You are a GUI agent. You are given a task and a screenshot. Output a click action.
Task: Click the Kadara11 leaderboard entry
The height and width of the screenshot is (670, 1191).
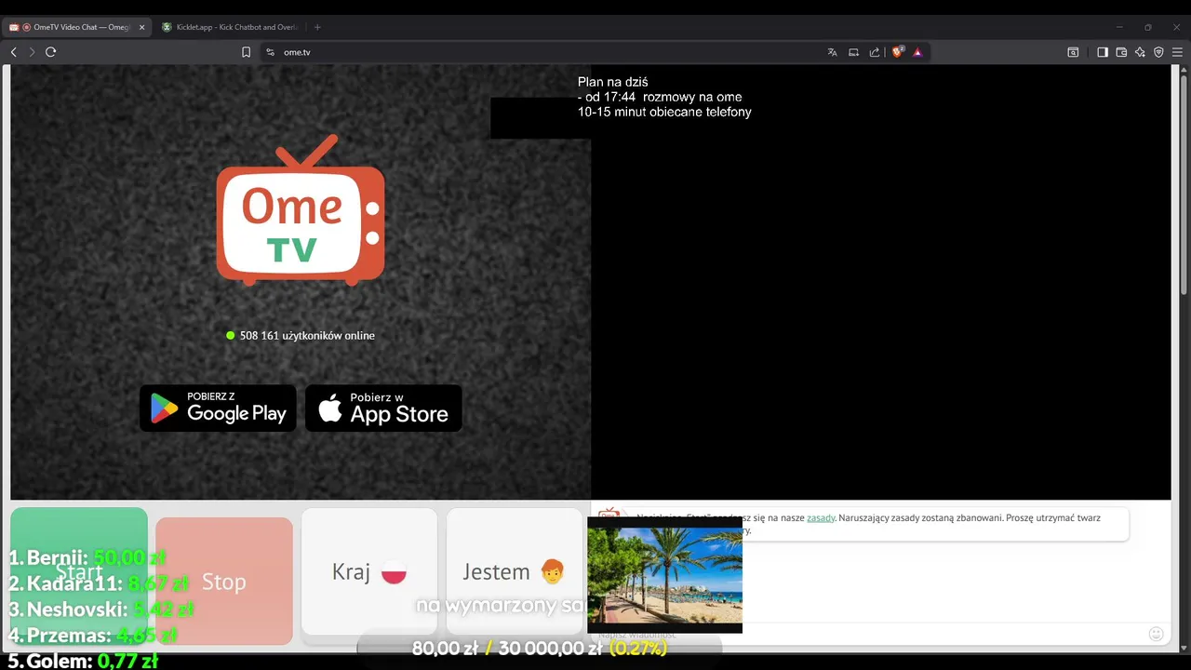pyautogui.click(x=99, y=583)
